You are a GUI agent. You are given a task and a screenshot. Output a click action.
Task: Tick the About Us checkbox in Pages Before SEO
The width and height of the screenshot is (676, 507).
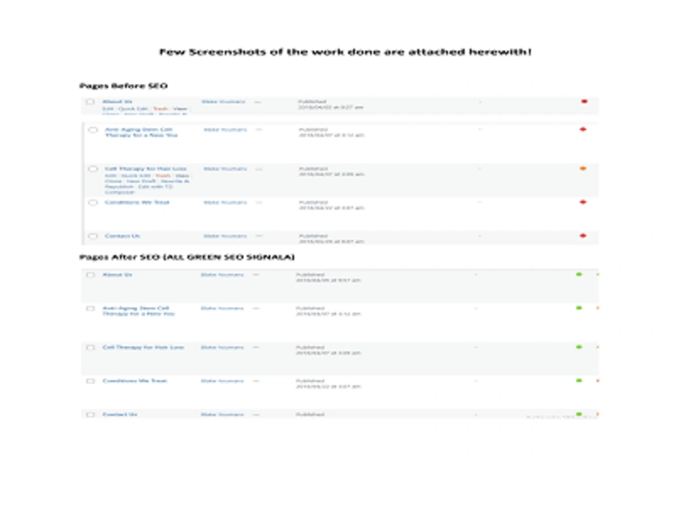pyautogui.click(x=90, y=102)
